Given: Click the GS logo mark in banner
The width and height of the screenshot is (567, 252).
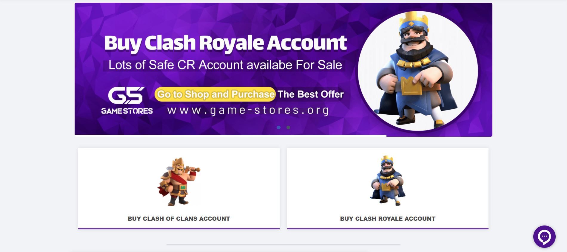Looking at the screenshot, I should 126,95.
